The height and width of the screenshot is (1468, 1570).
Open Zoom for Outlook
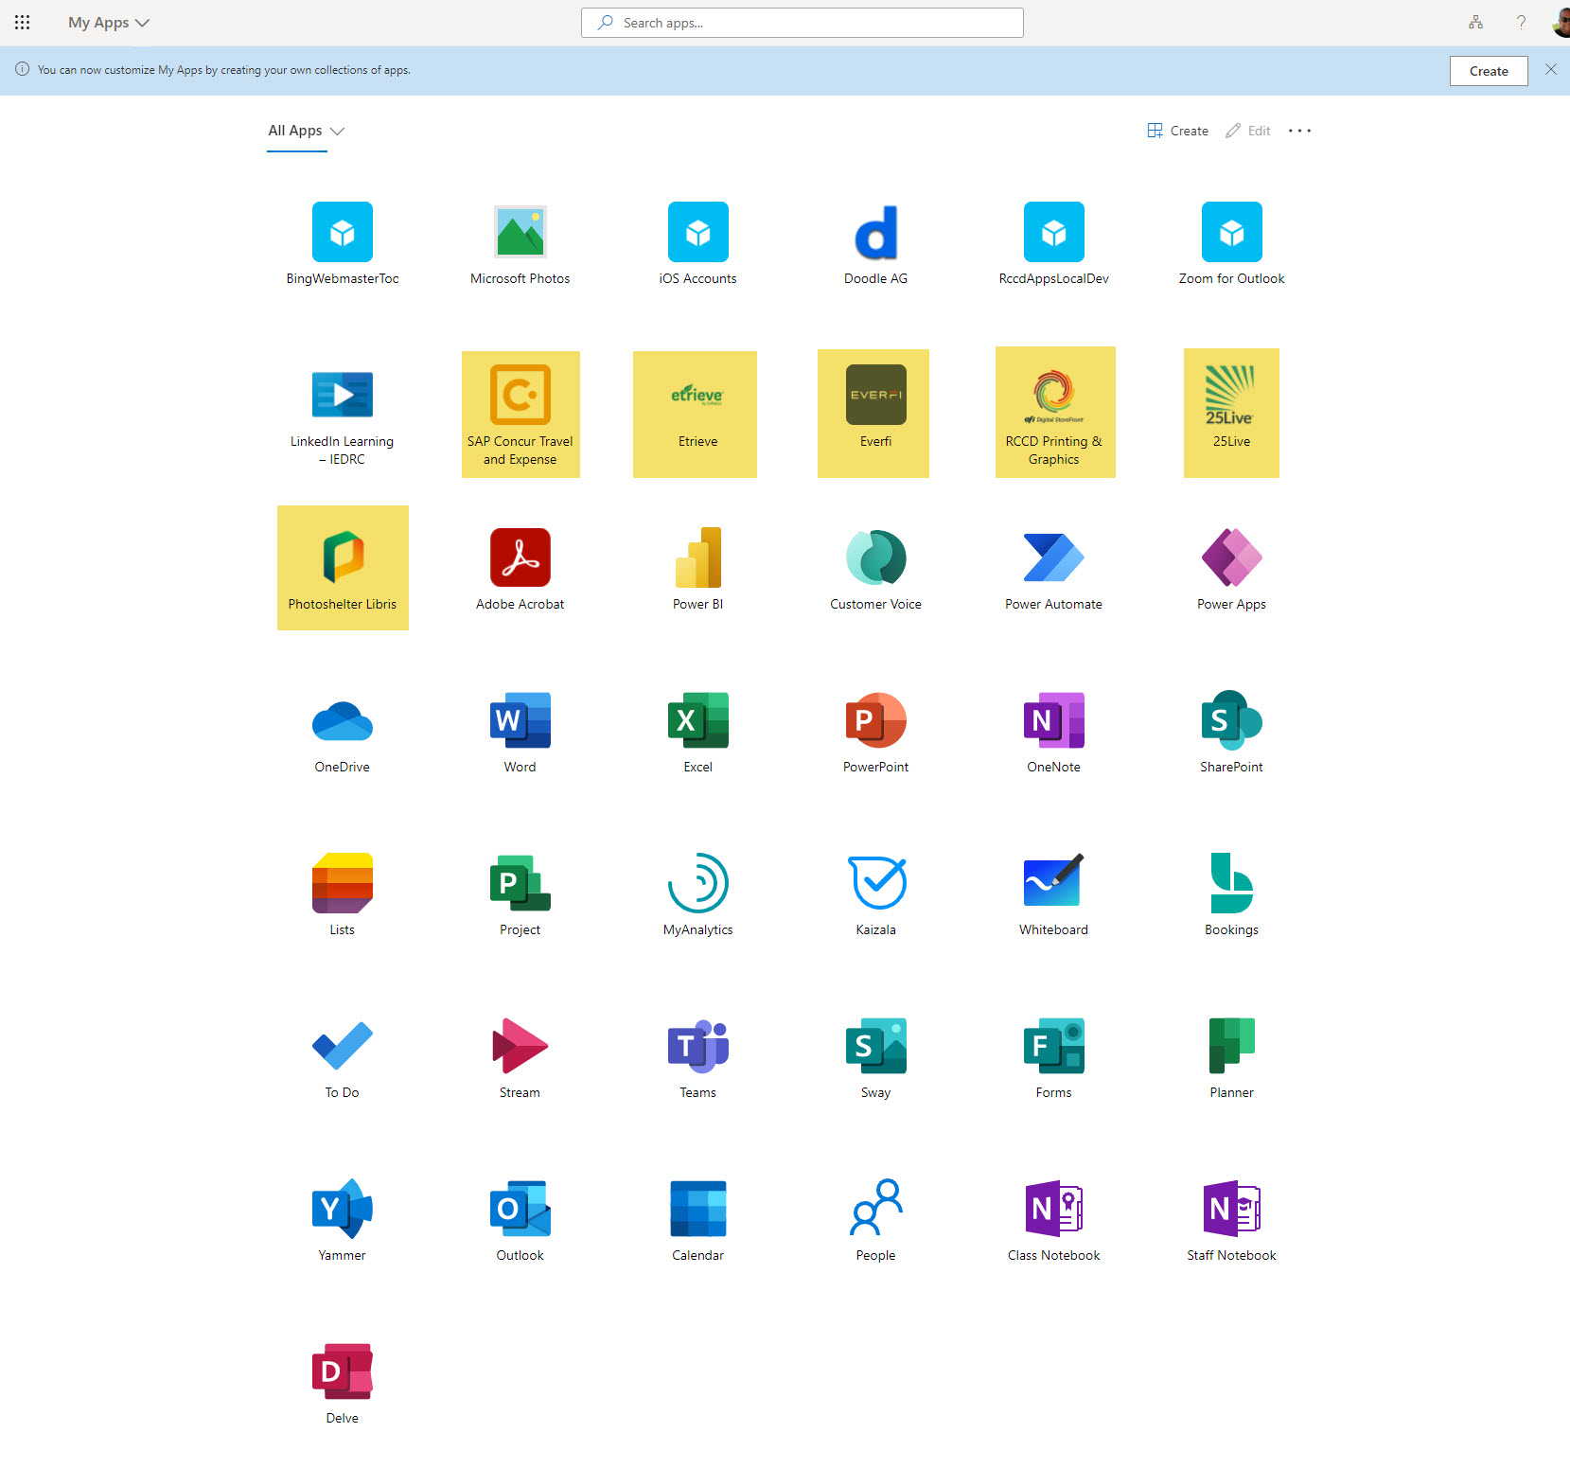1232,244
